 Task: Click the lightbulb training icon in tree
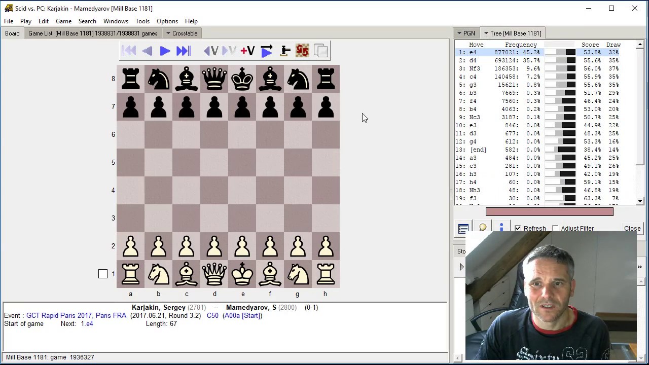(x=483, y=229)
